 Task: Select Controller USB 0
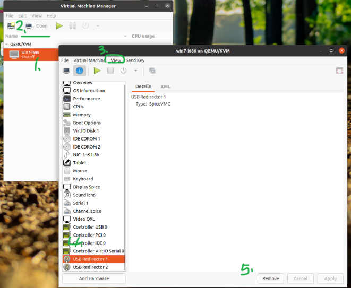click(93, 227)
